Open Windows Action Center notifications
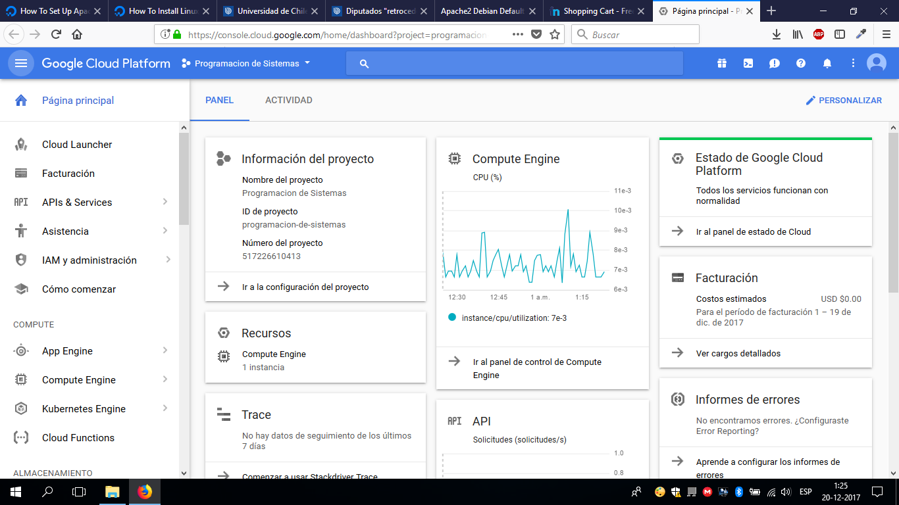 click(877, 492)
